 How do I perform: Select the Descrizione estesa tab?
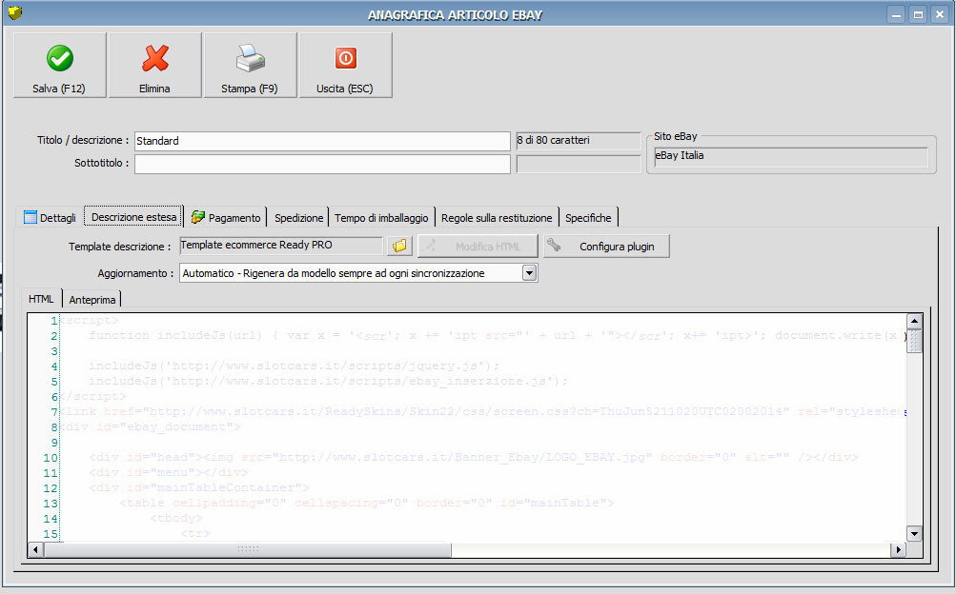tap(133, 217)
